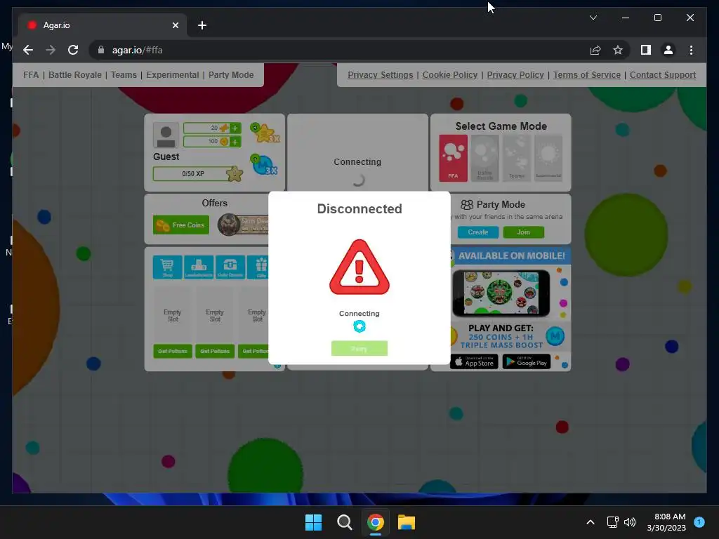Open the tab search chevron
This screenshot has width=719, height=539.
(593, 18)
